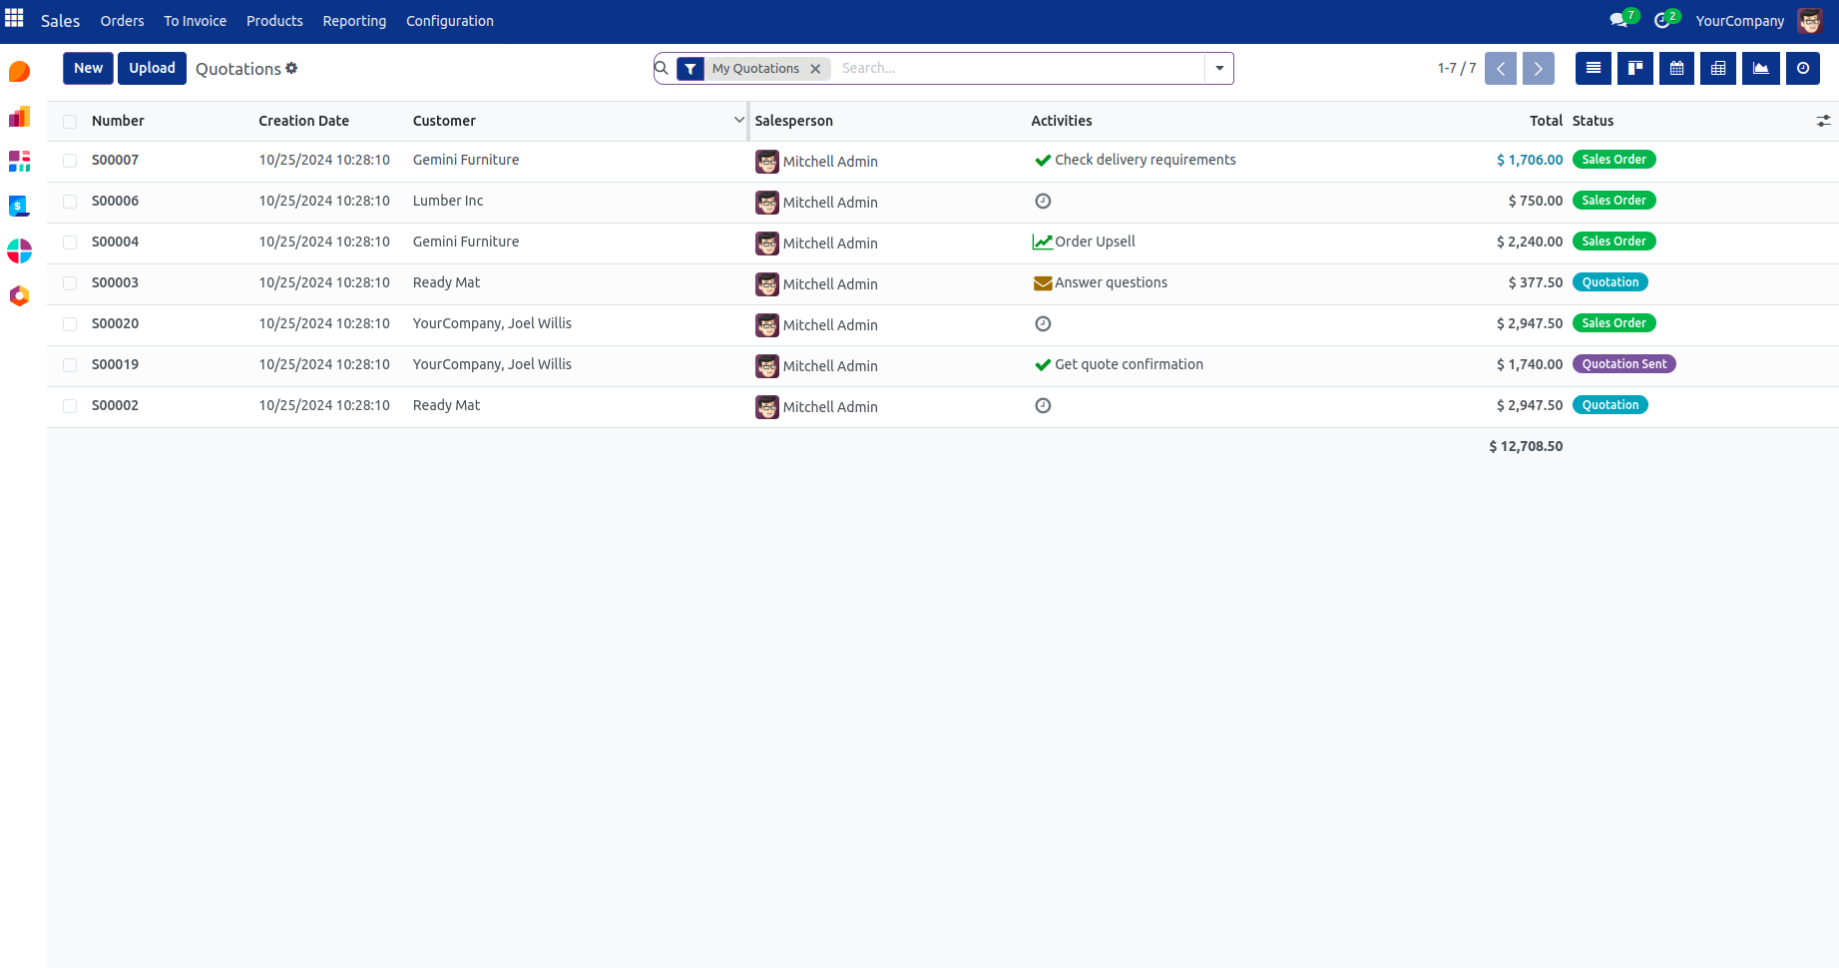Toggle the select-all header checkbox

70,122
